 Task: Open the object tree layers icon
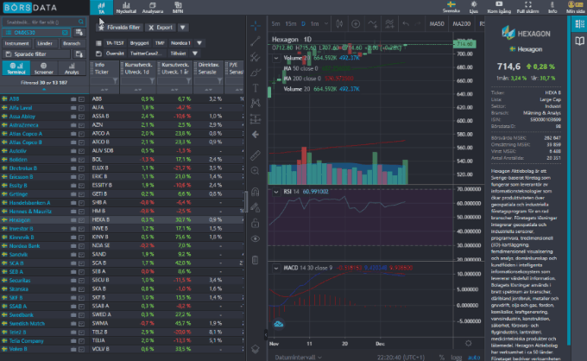(x=256, y=349)
